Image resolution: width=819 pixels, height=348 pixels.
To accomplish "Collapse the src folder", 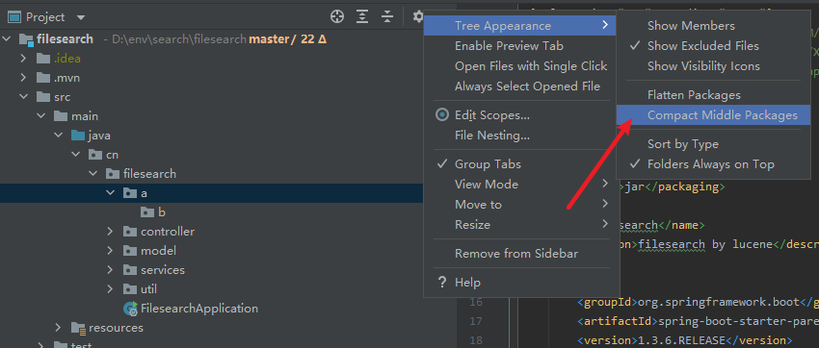I will (23, 97).
